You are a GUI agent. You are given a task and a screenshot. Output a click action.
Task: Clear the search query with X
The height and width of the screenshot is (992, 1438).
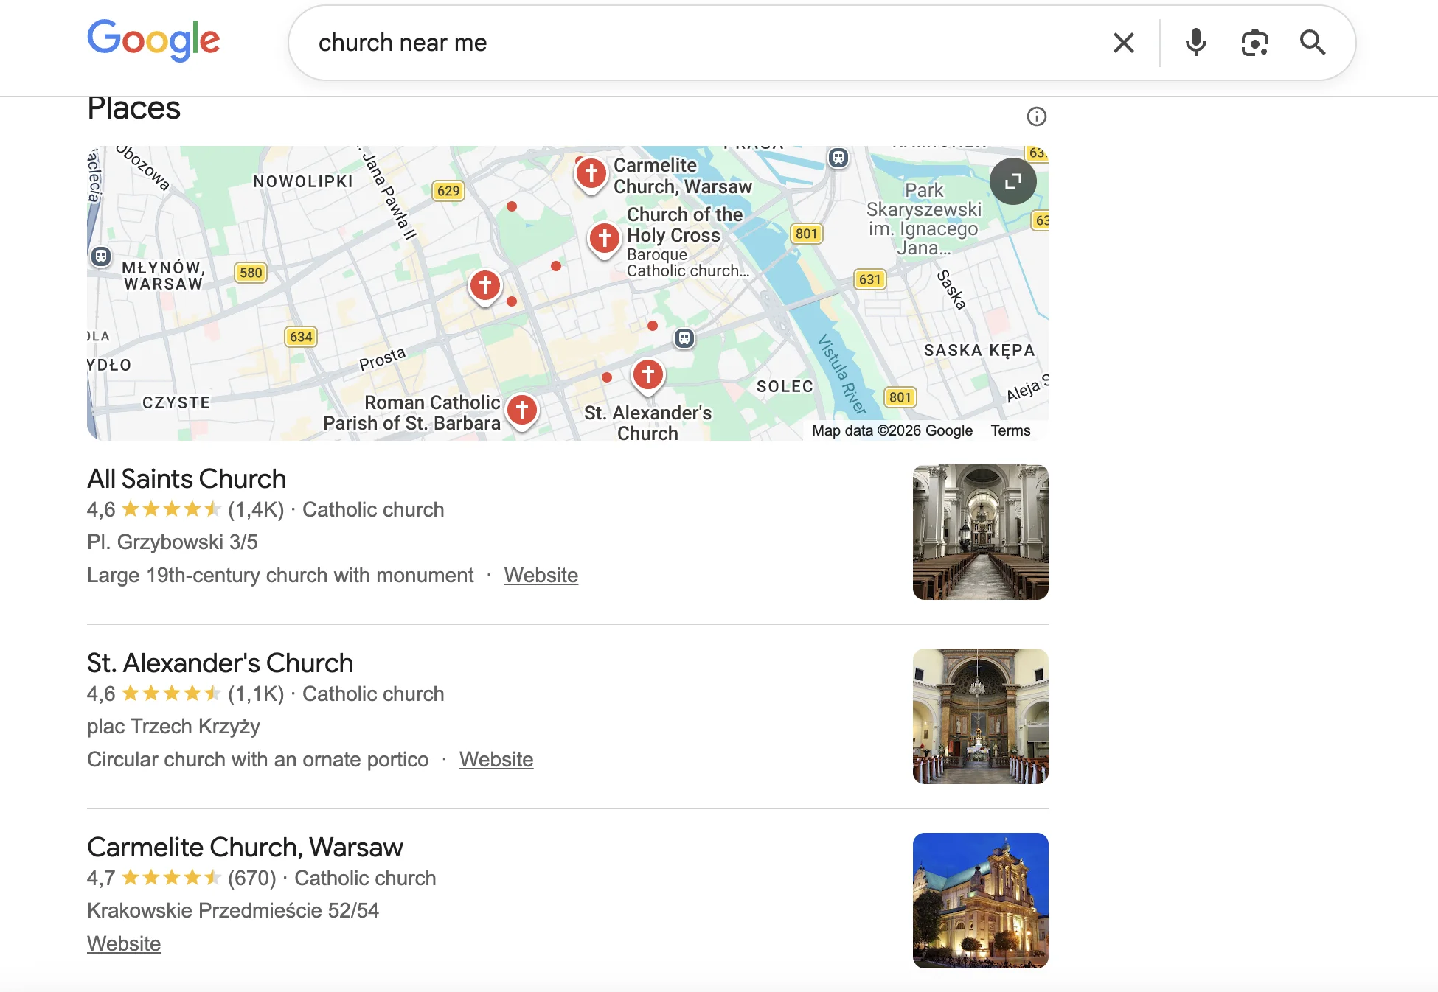[x=1123, y=43]
